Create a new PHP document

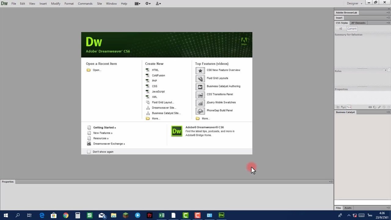click(x=154, y=81)
